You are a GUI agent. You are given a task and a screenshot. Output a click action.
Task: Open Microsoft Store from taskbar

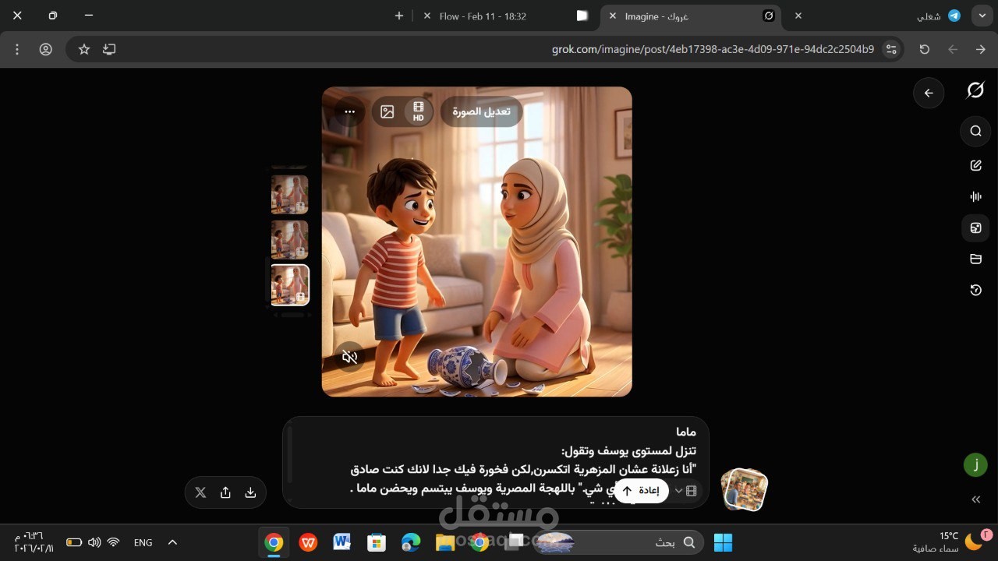pos(377,542)
